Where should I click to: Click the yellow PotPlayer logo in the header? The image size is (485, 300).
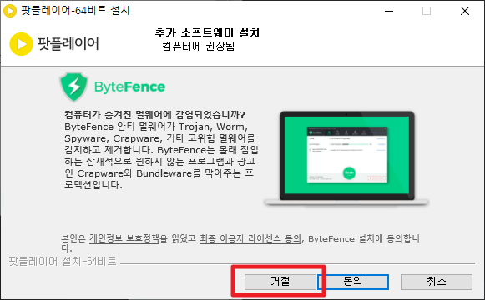pos(21,44)
